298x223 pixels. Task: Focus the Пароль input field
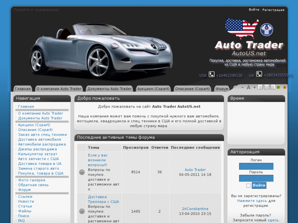(256, 178)
